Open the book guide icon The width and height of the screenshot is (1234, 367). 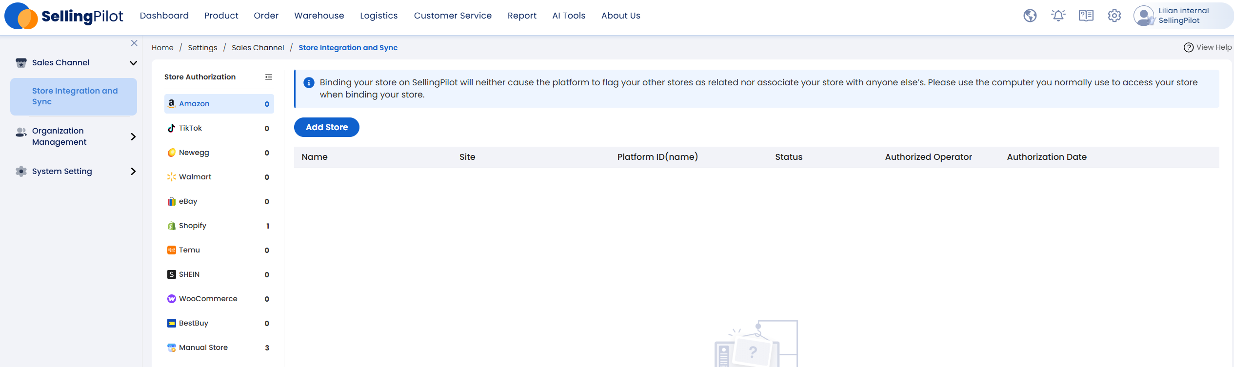[1086, 16]
